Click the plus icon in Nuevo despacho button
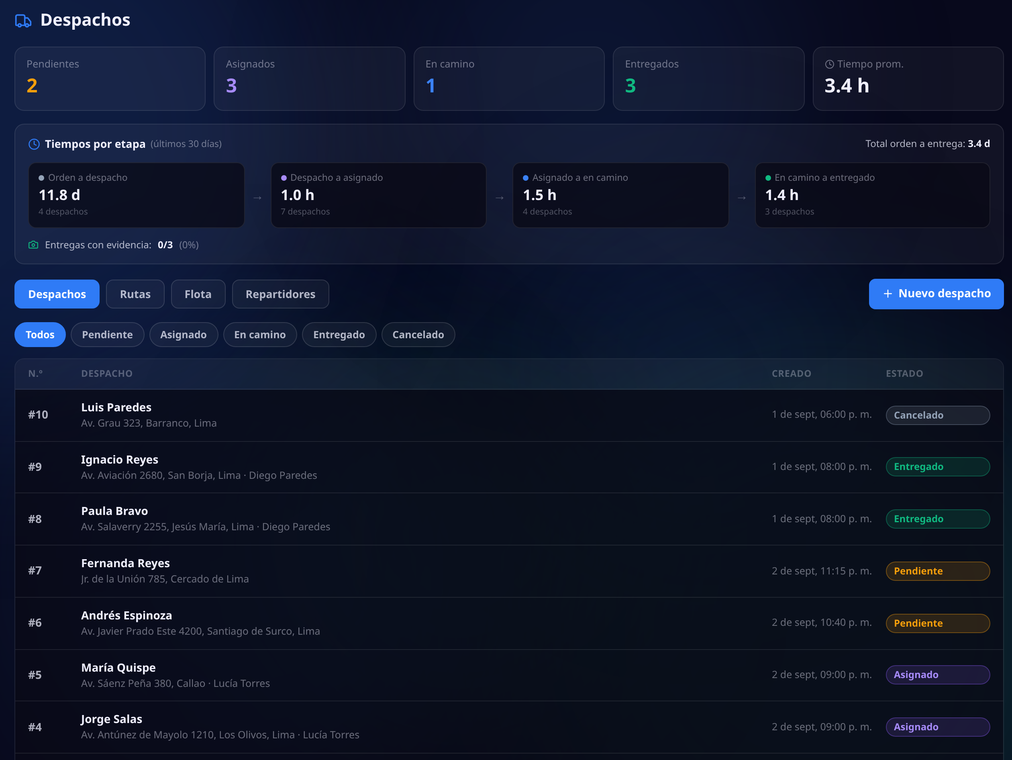 (x=888, y=294)
